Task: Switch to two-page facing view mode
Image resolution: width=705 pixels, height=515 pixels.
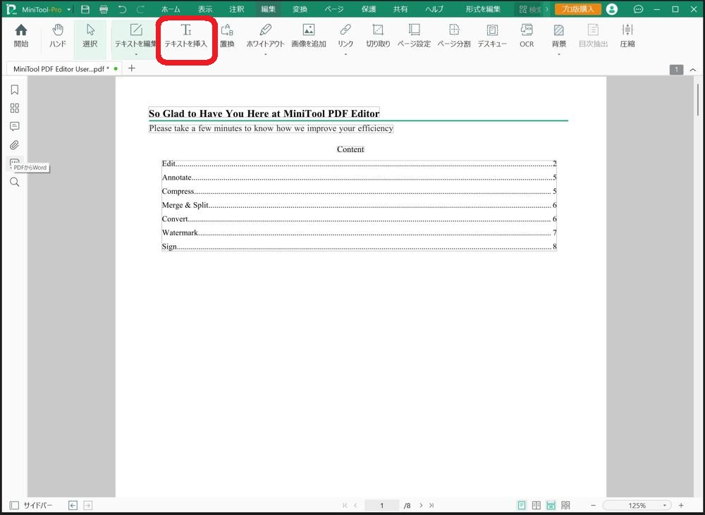Action: (537, 506)
